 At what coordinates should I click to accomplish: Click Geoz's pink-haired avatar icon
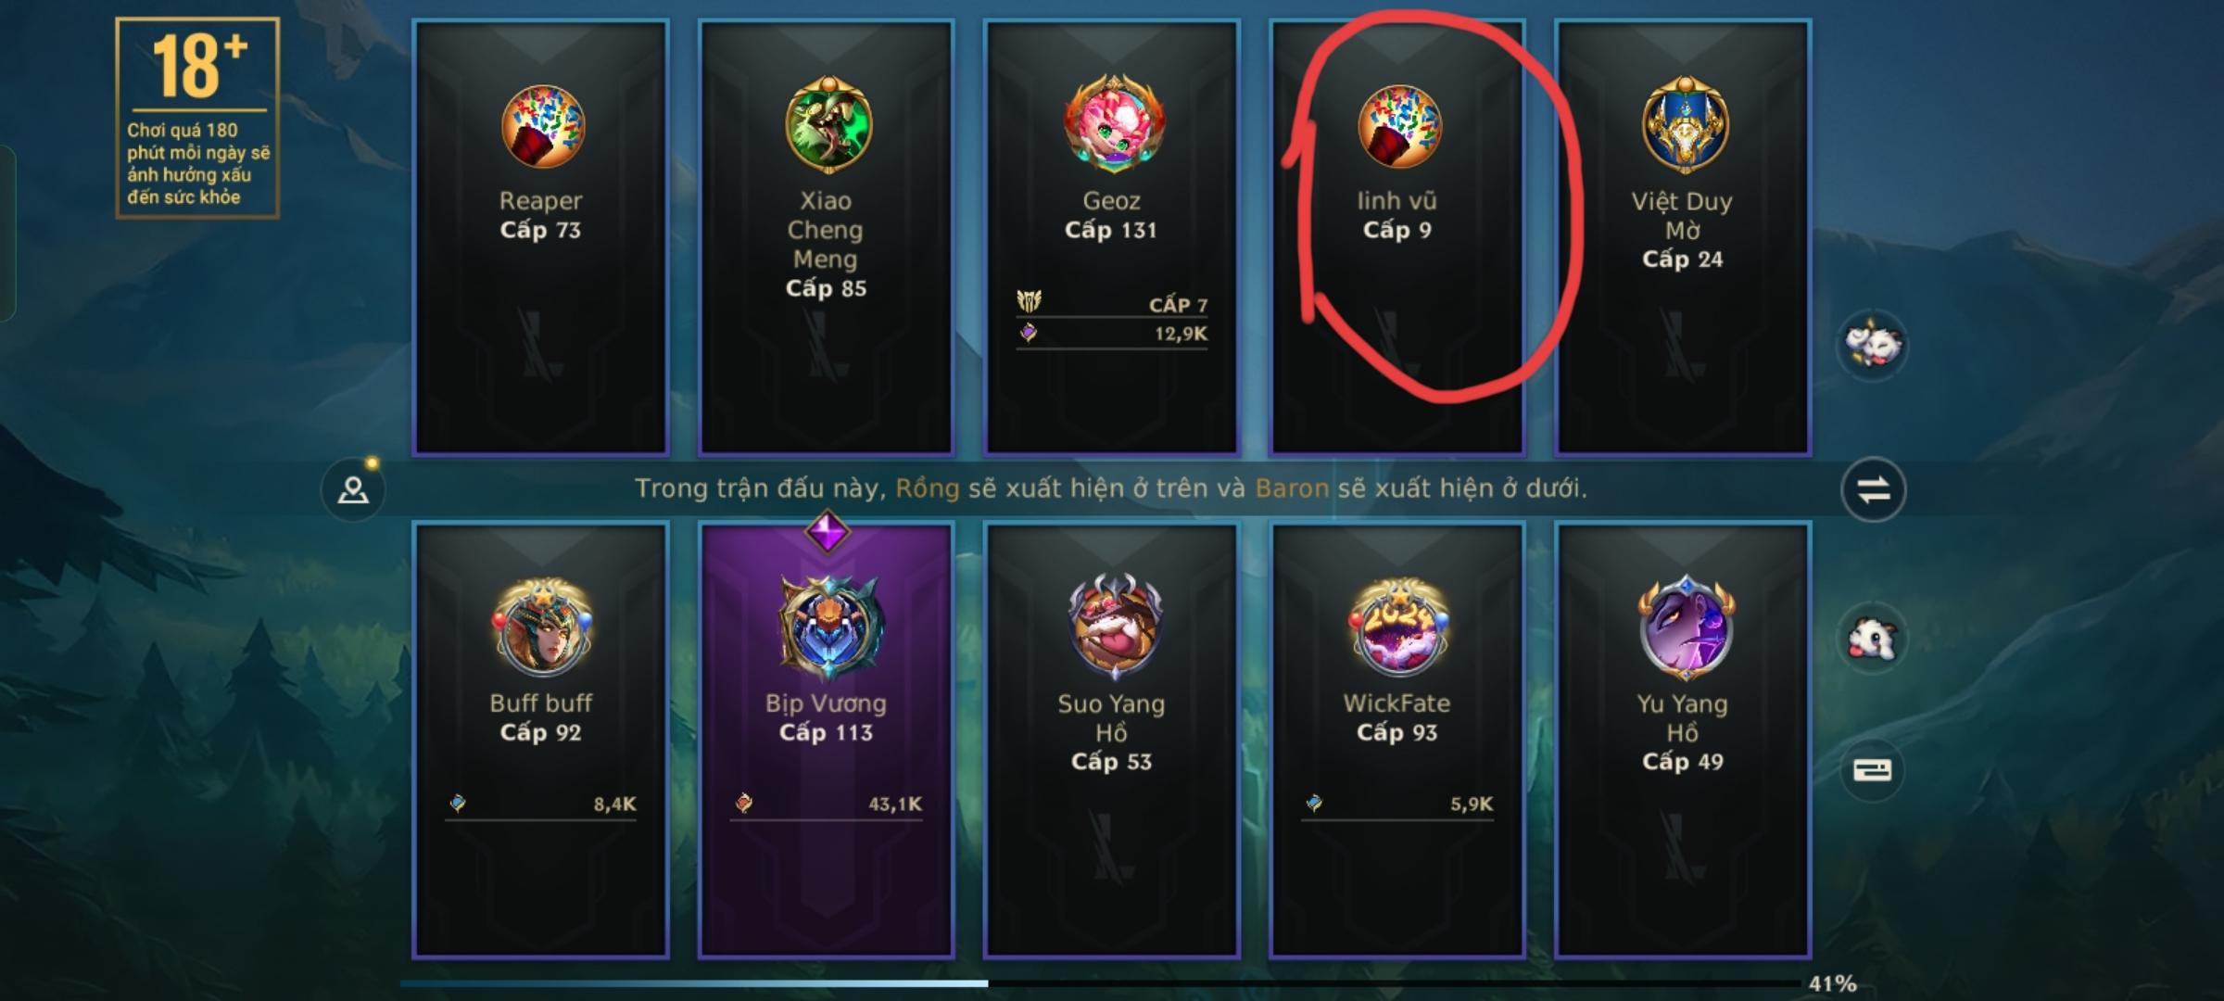pos(1112,123)
